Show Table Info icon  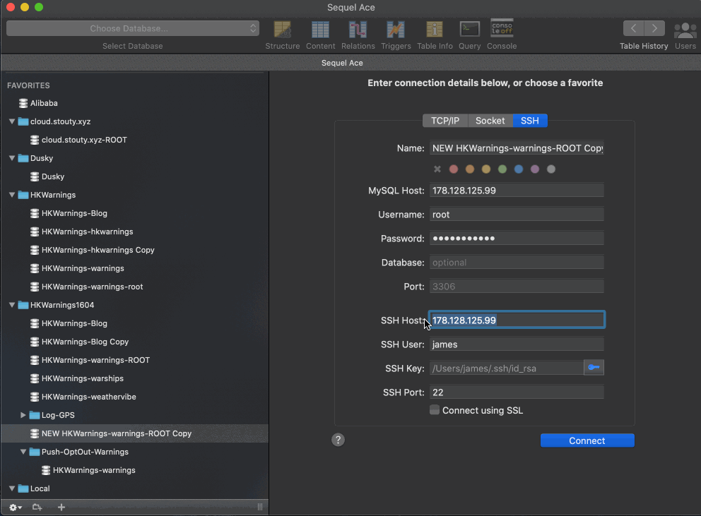click(x=435, y=30)
